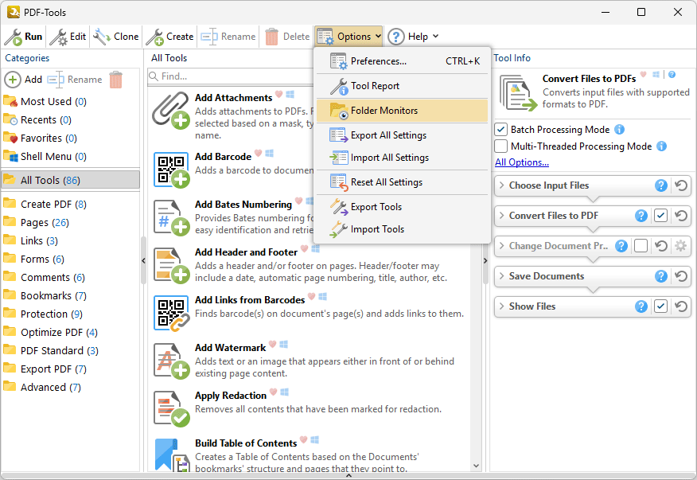Click the Add Watermark tool icon
The height and width of the screenshot is (480, 697).
pyautogui.click(x=172, y=361)
